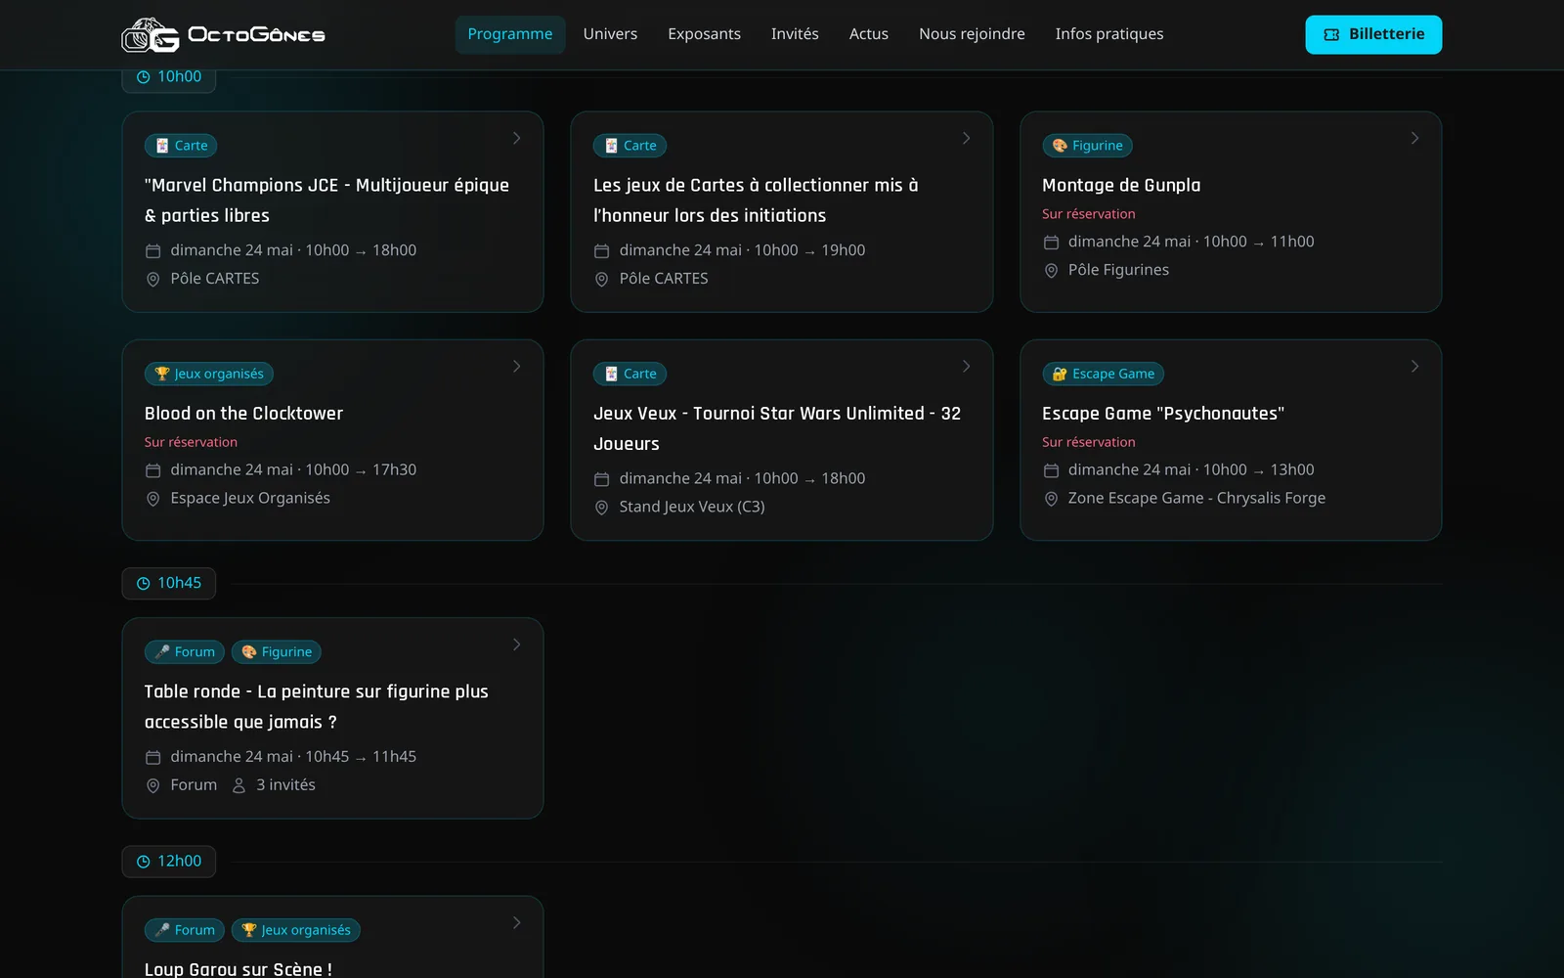
Task: Expand the Table ronde peinture card chevron
Action: click(x=517, y=645)
